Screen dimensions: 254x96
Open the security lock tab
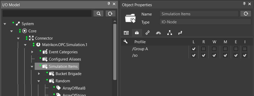[137, 33]
